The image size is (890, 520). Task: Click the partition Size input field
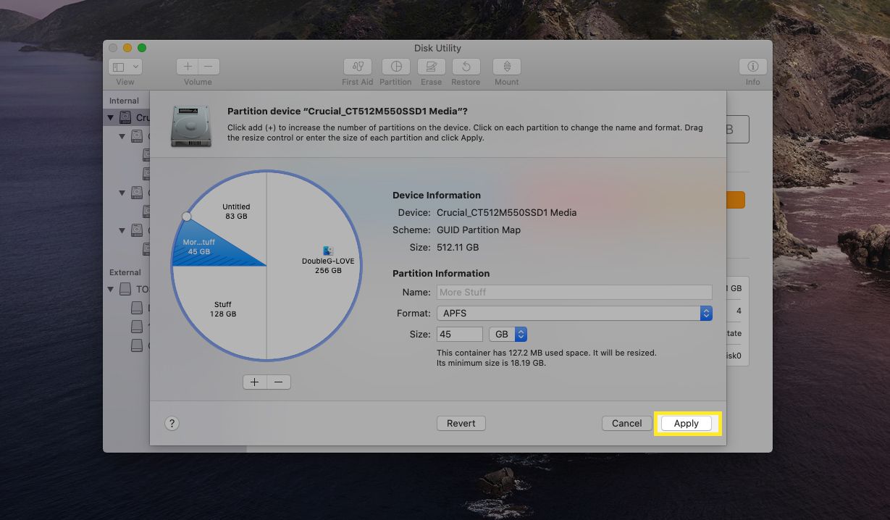(459, 334)
